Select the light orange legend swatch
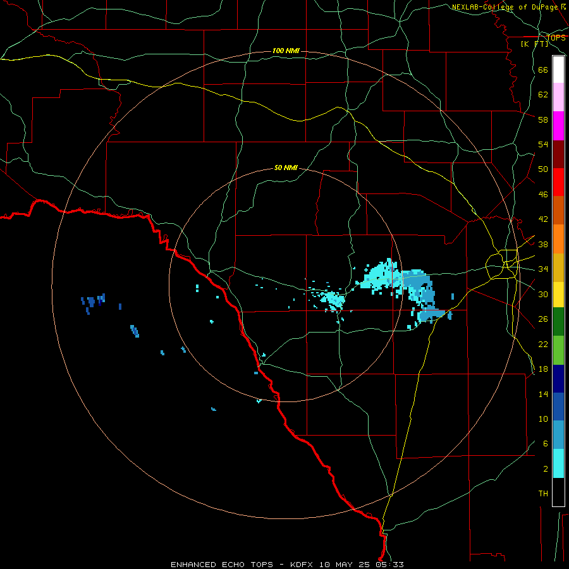The width and height of the screenshot is (569, 569). (x=558, y=239)
